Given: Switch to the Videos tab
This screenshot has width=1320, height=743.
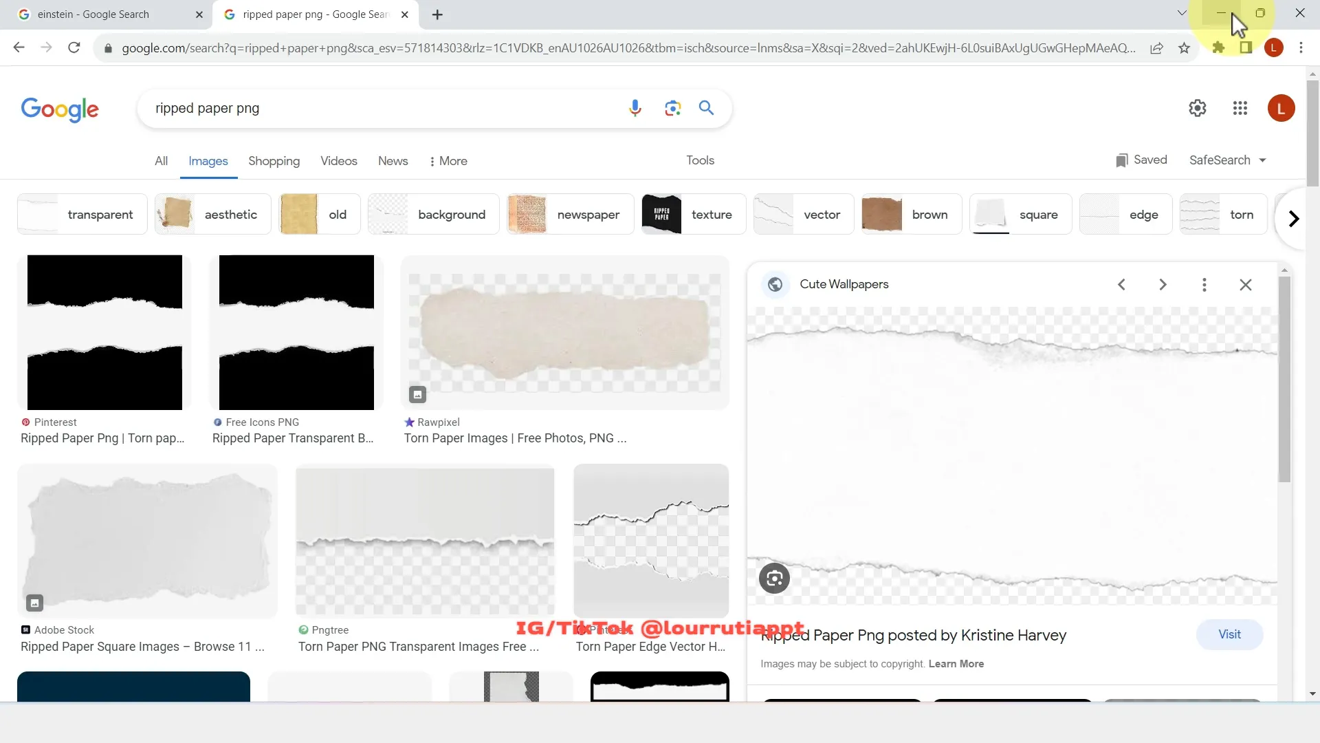Looking at the screenshot, I should (x=339, y=161).
